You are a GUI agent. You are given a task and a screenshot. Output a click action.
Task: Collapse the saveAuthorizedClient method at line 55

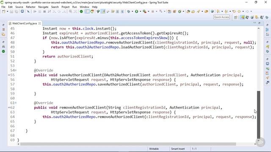(x=9, y=75)
